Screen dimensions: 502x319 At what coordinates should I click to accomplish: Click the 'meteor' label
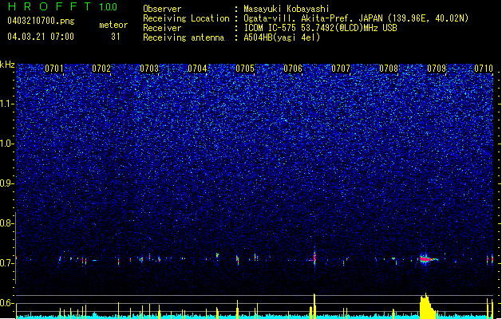113,25
